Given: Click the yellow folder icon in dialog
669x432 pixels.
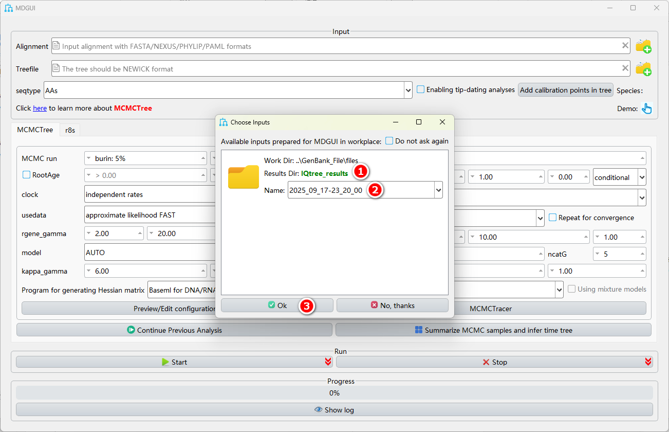Looking at the screenshot, I should coord(244,177).
